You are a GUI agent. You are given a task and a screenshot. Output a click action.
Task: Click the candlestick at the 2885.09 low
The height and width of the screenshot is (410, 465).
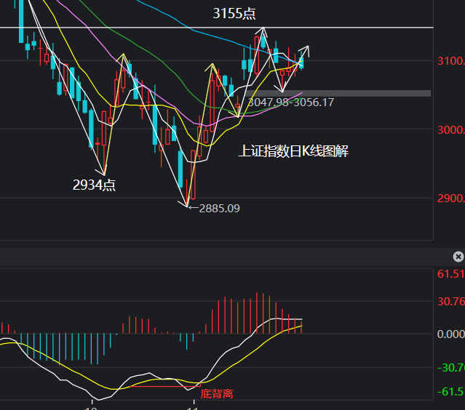pyautogui.click(x=187, y=193)
